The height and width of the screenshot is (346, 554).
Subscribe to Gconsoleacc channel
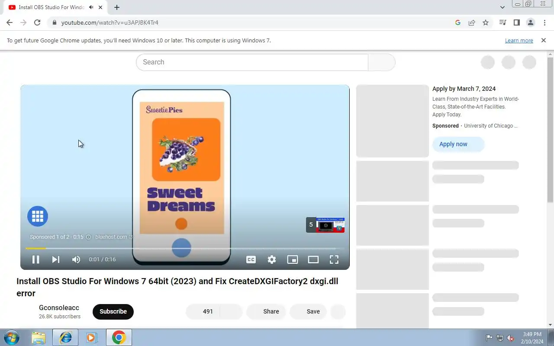pyautogui.click(x=113, y=311)
